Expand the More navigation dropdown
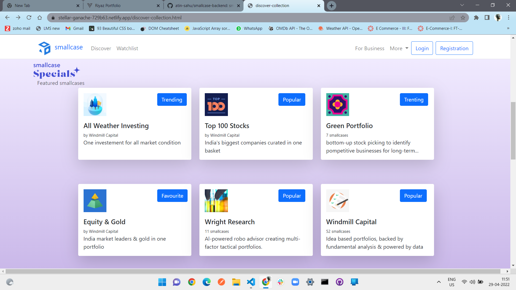Viewport: 516px width, 290px height. [398, 48]
